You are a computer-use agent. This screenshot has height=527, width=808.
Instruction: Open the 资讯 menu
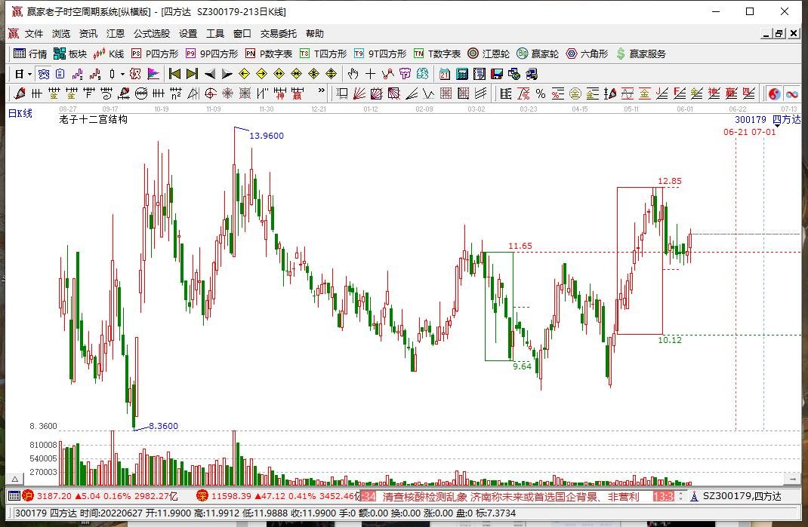88,33
